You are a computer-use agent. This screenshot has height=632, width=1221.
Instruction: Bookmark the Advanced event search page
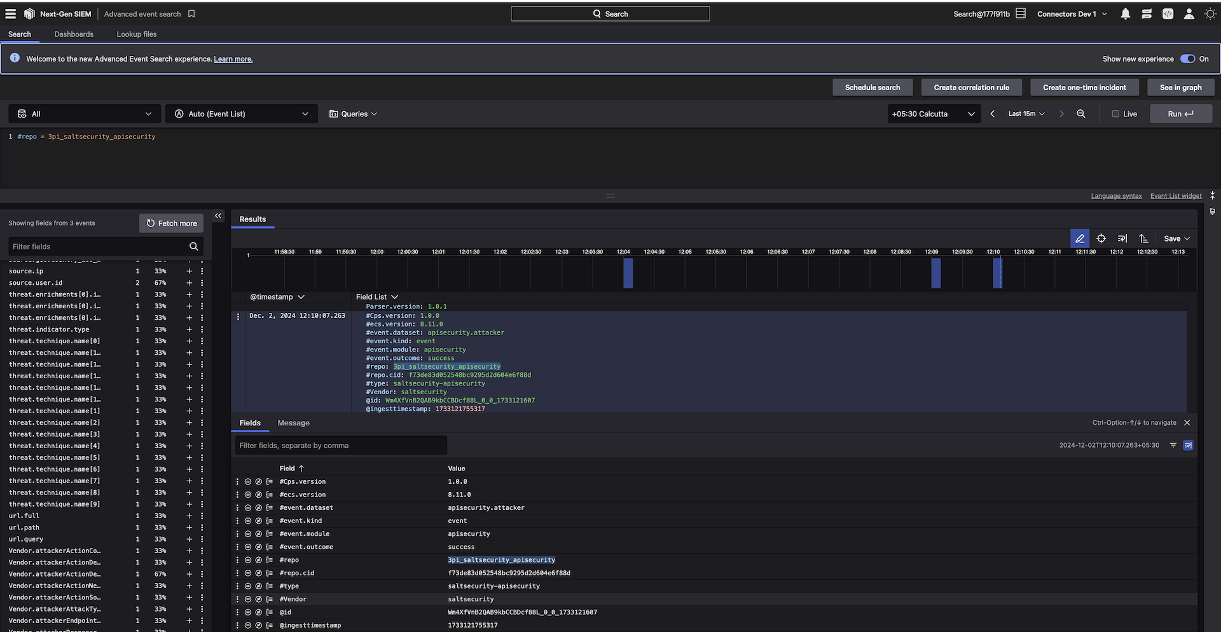pos(191,14)
